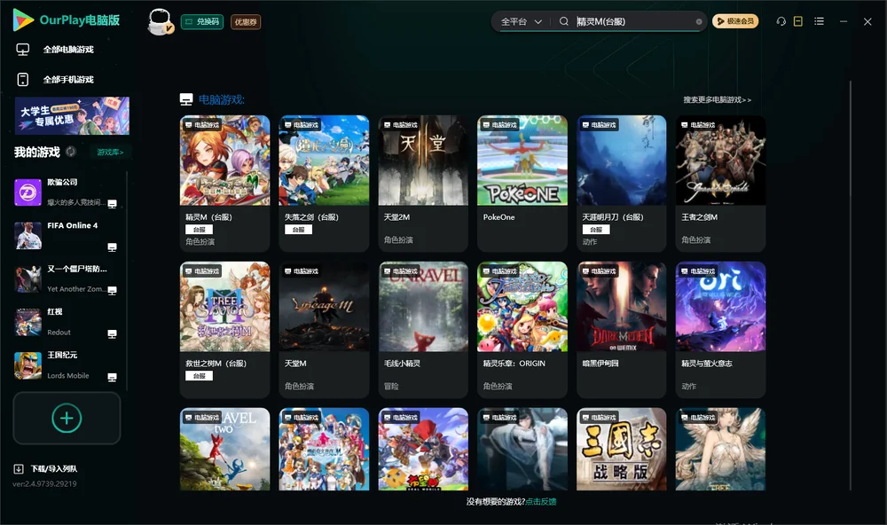The height and width of the screenshot is (525, 887).
Task: Click the 电脑游戏 badge on PokeOne card
Action: click(x=498, y=124)
